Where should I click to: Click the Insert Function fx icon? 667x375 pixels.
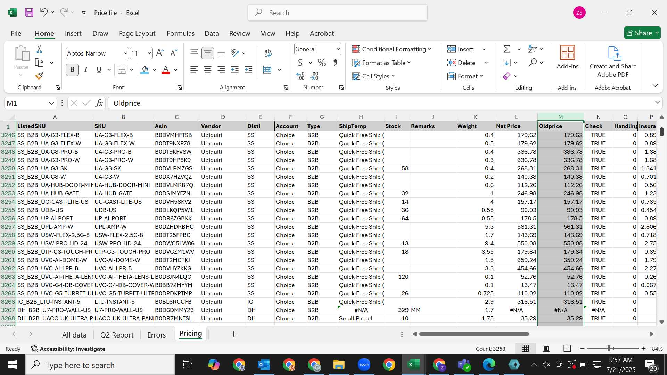coord(99,103)
